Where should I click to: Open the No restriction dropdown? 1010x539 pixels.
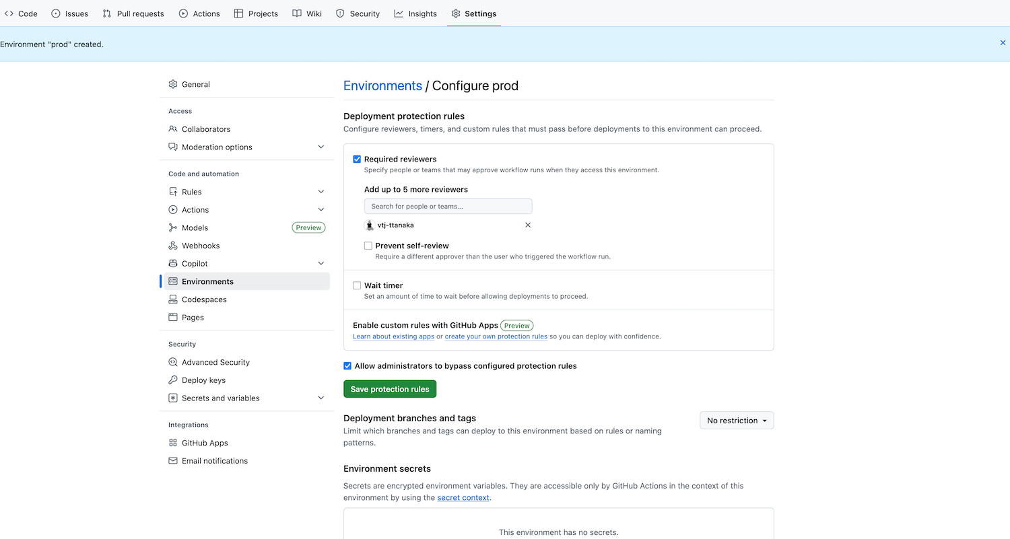coord(737,421)
